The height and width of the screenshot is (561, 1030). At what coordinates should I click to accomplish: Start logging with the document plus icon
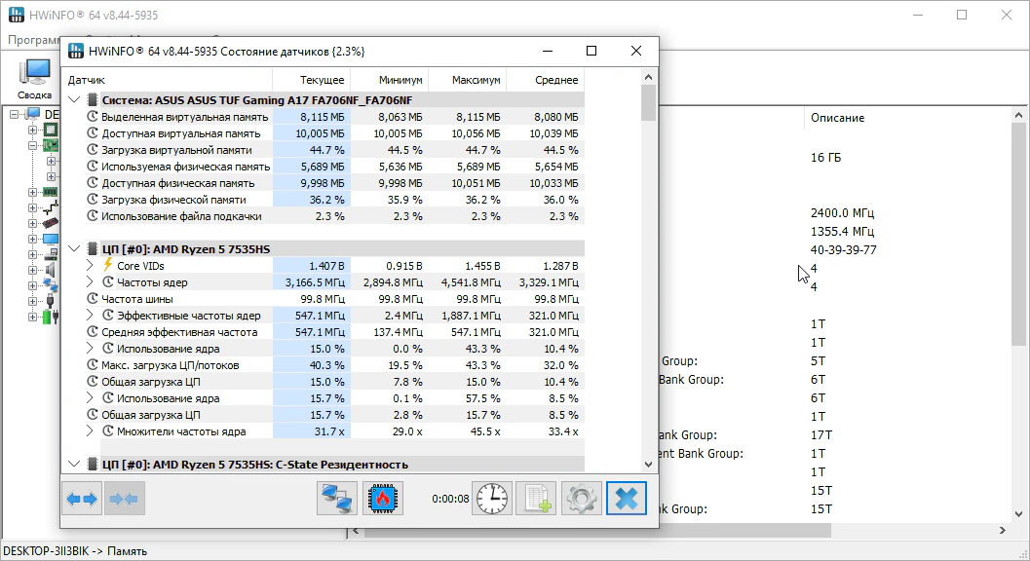pos(536,499)
